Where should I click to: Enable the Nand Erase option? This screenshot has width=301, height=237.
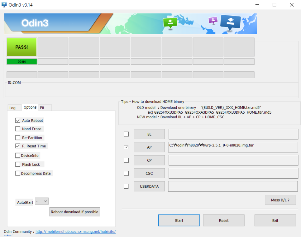click(x=18, y=129)
